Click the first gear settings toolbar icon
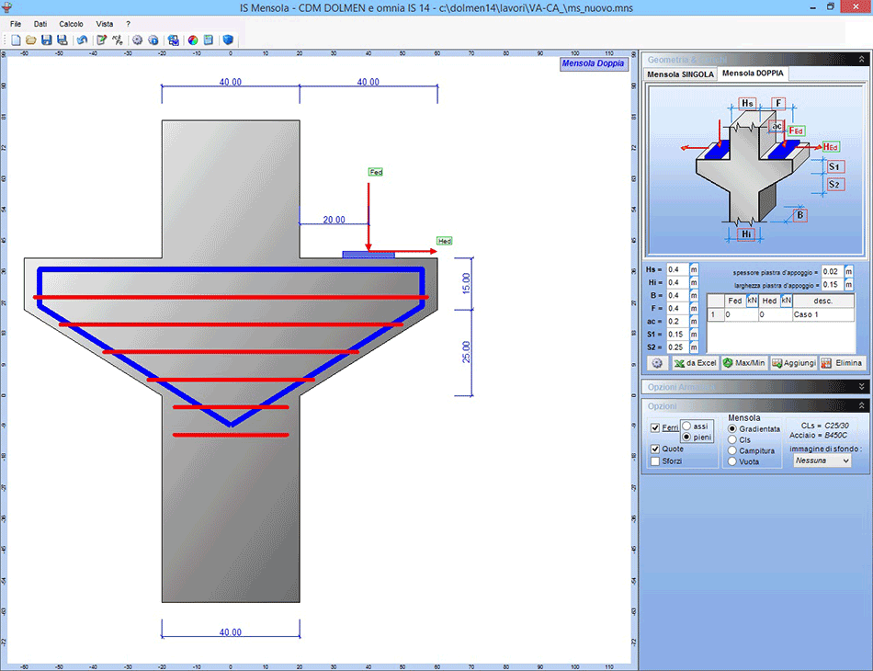Image resolution: width=873 pixels, height=671 pixels. (x=137, y=40)
